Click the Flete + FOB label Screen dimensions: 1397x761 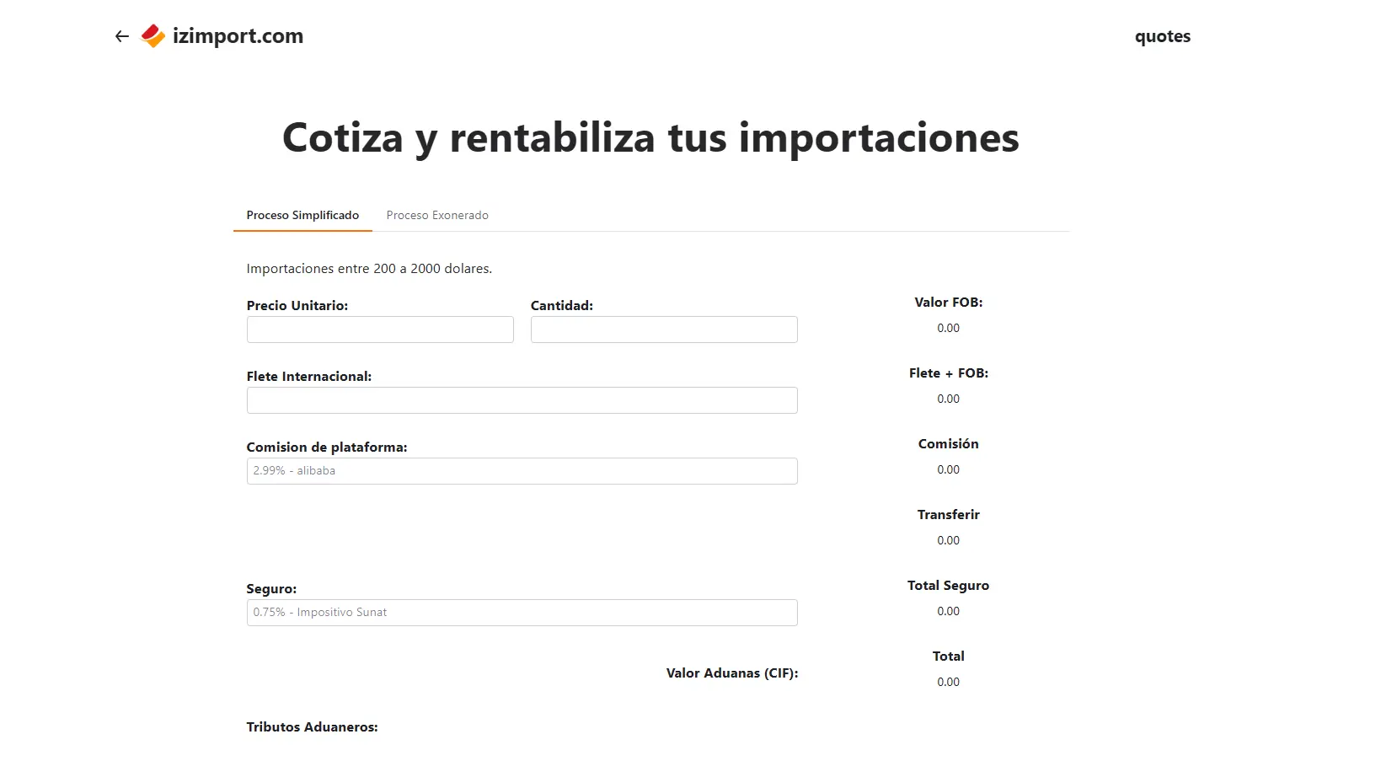949,373
